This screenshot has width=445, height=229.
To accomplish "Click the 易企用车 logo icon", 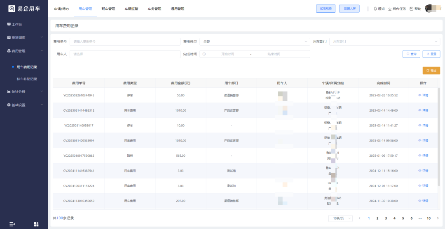I will (12, 9).
